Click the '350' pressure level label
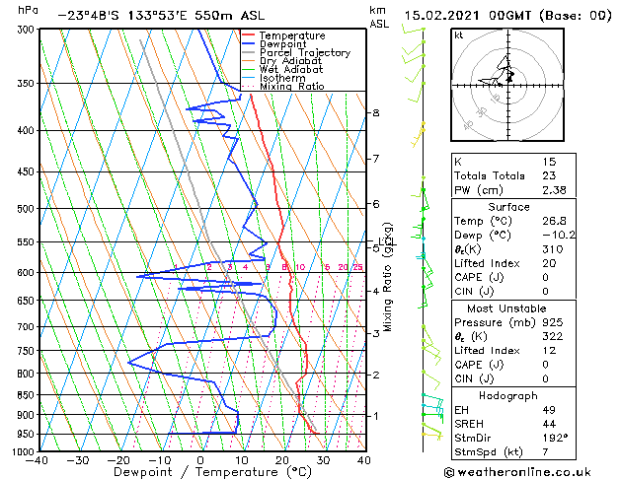This screenshot has width=621, height=479. [28, 84]
